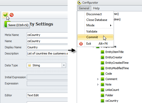Click the csCountry property icon in tree

[102, 101]
